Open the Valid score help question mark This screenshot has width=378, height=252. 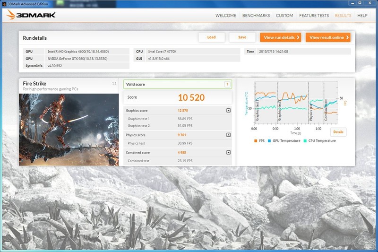[x=227, y=84]
